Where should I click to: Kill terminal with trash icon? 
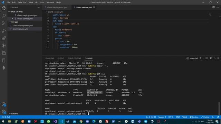[x=211, y=58]
